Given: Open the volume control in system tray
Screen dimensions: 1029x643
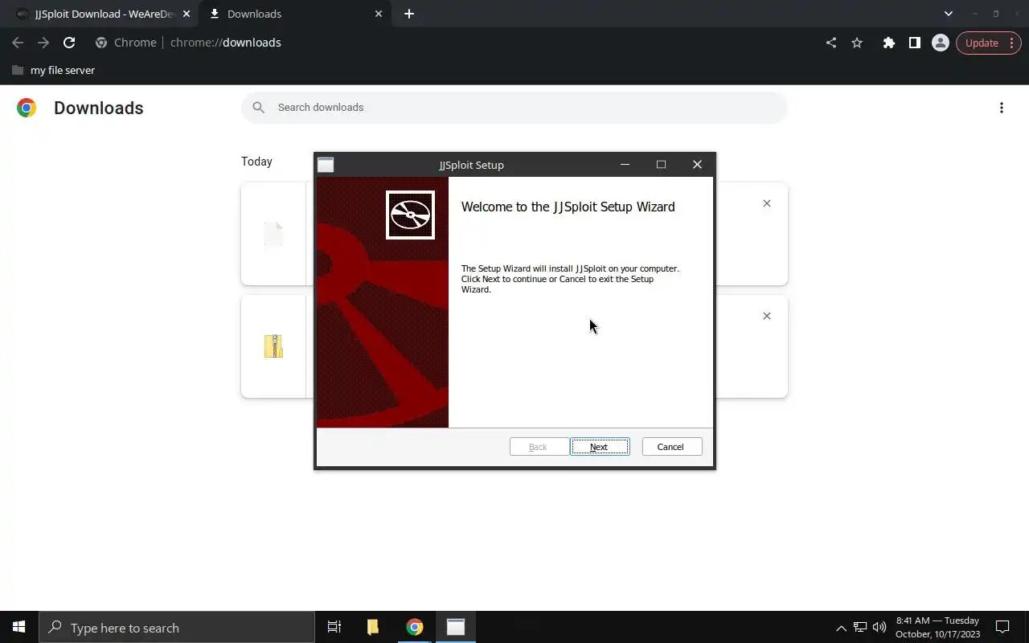Looking at the screenshot, I should [879, 628].
